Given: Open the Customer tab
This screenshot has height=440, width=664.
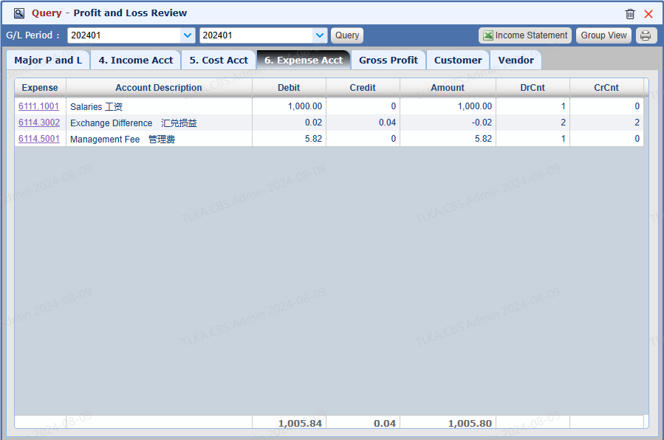Looking at the screenshot, I should 458,60.
